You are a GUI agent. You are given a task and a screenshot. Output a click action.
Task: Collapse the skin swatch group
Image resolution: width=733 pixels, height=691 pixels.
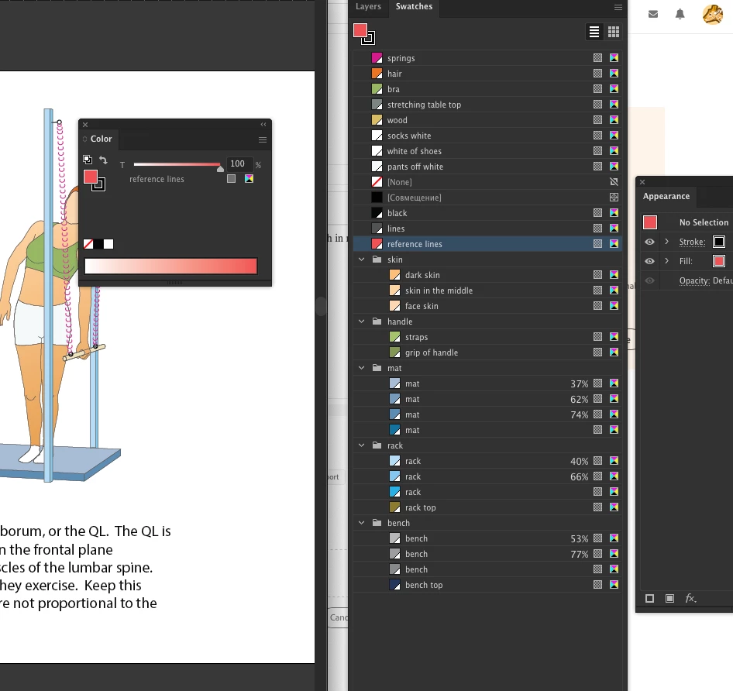click(x=361, y=259)
